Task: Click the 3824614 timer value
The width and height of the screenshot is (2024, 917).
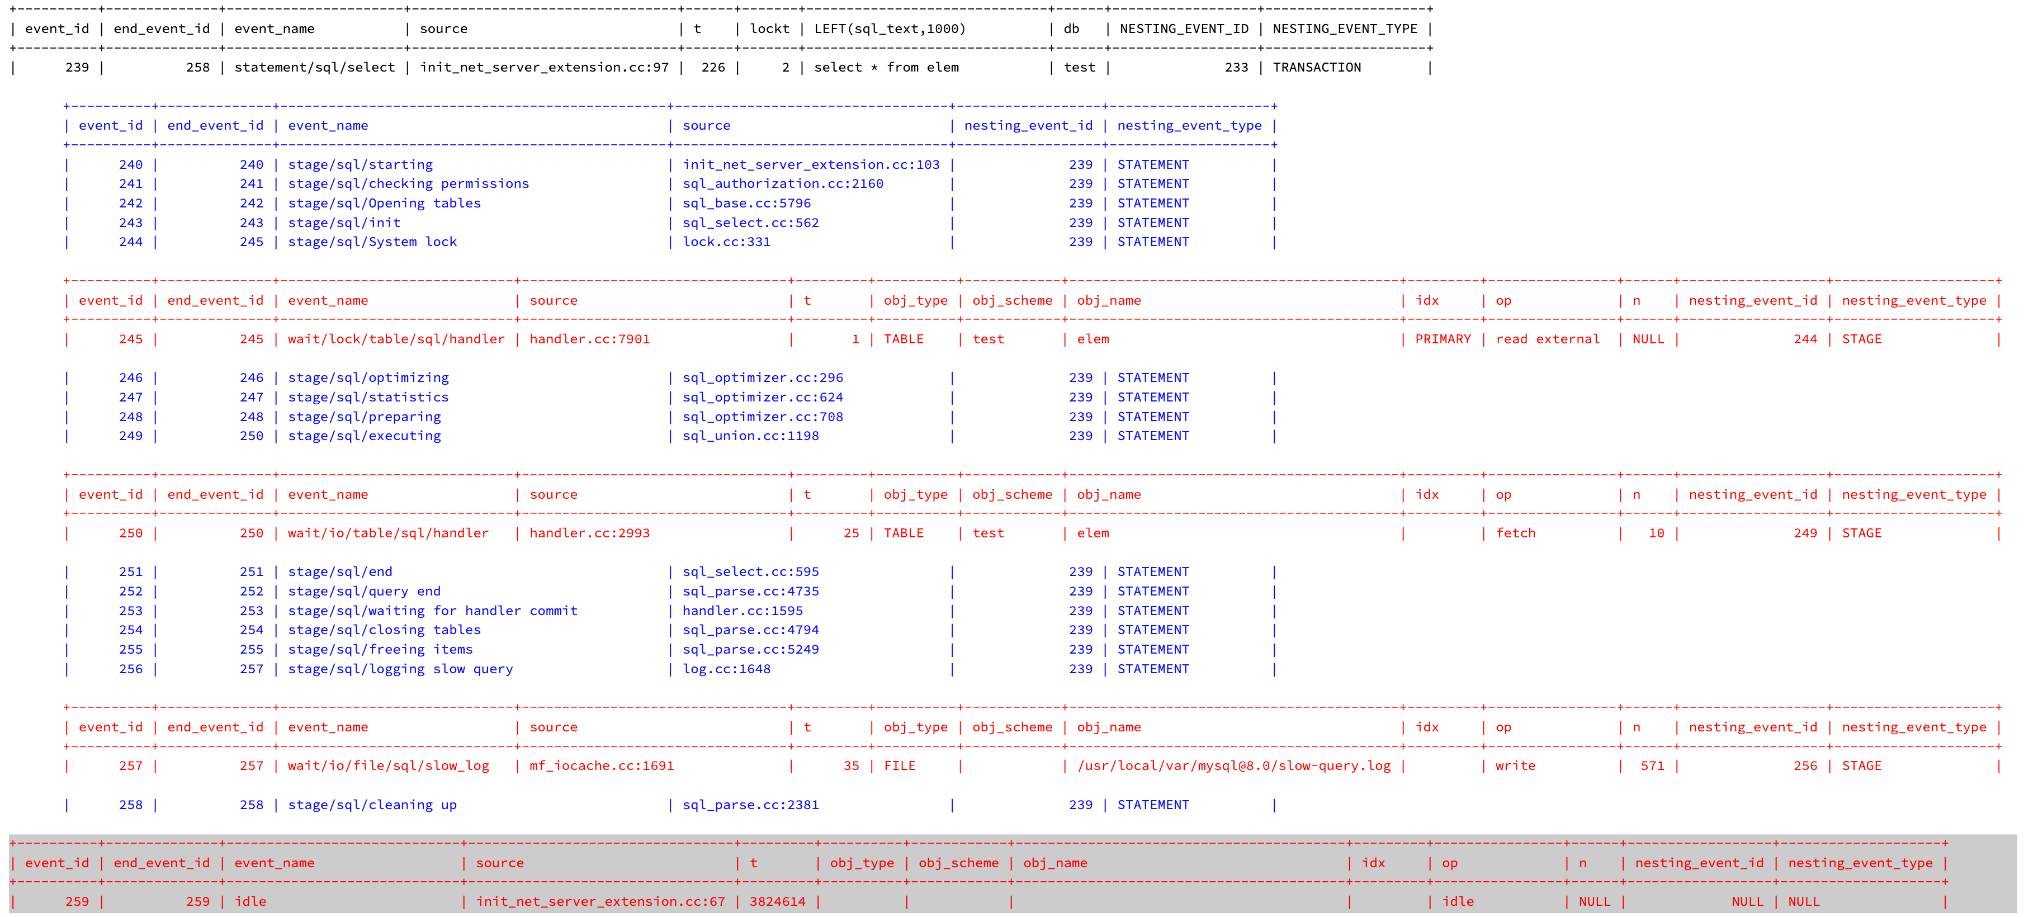Action: pos(777,902)
